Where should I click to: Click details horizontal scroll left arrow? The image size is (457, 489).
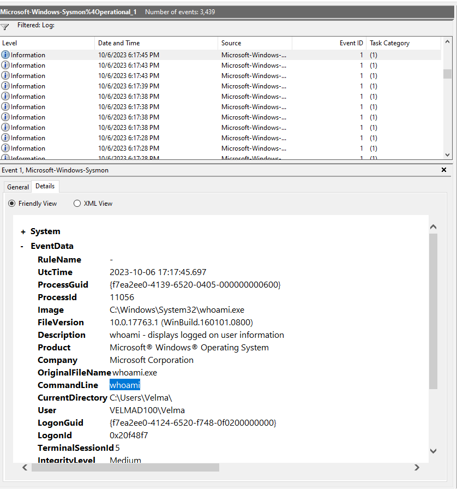(x=25, y=467)
